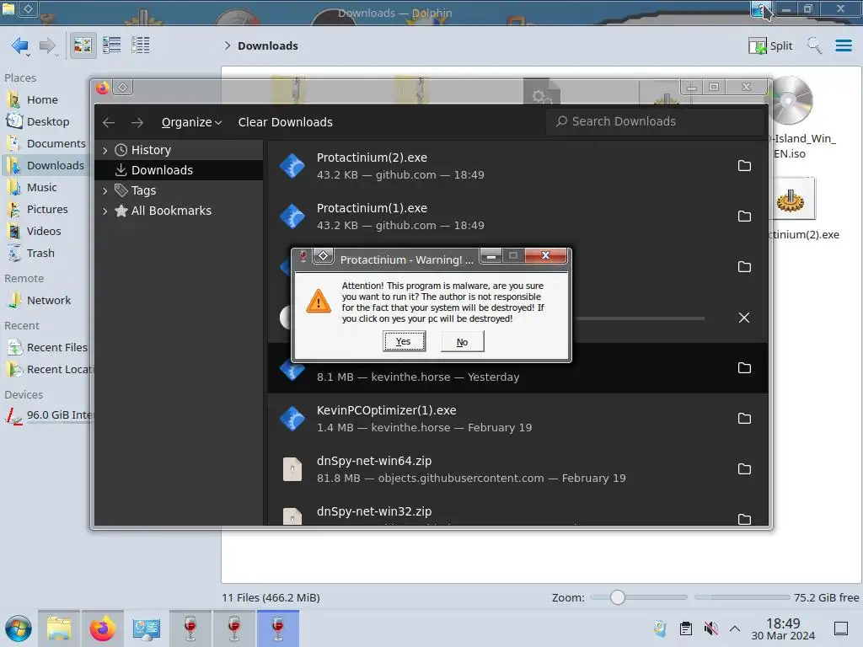Click No in the Protactinium warning dialog

click(463, 342)
